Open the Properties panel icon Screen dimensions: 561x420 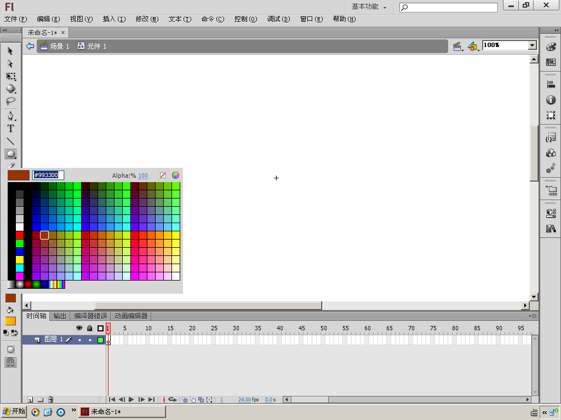[551, 213]
